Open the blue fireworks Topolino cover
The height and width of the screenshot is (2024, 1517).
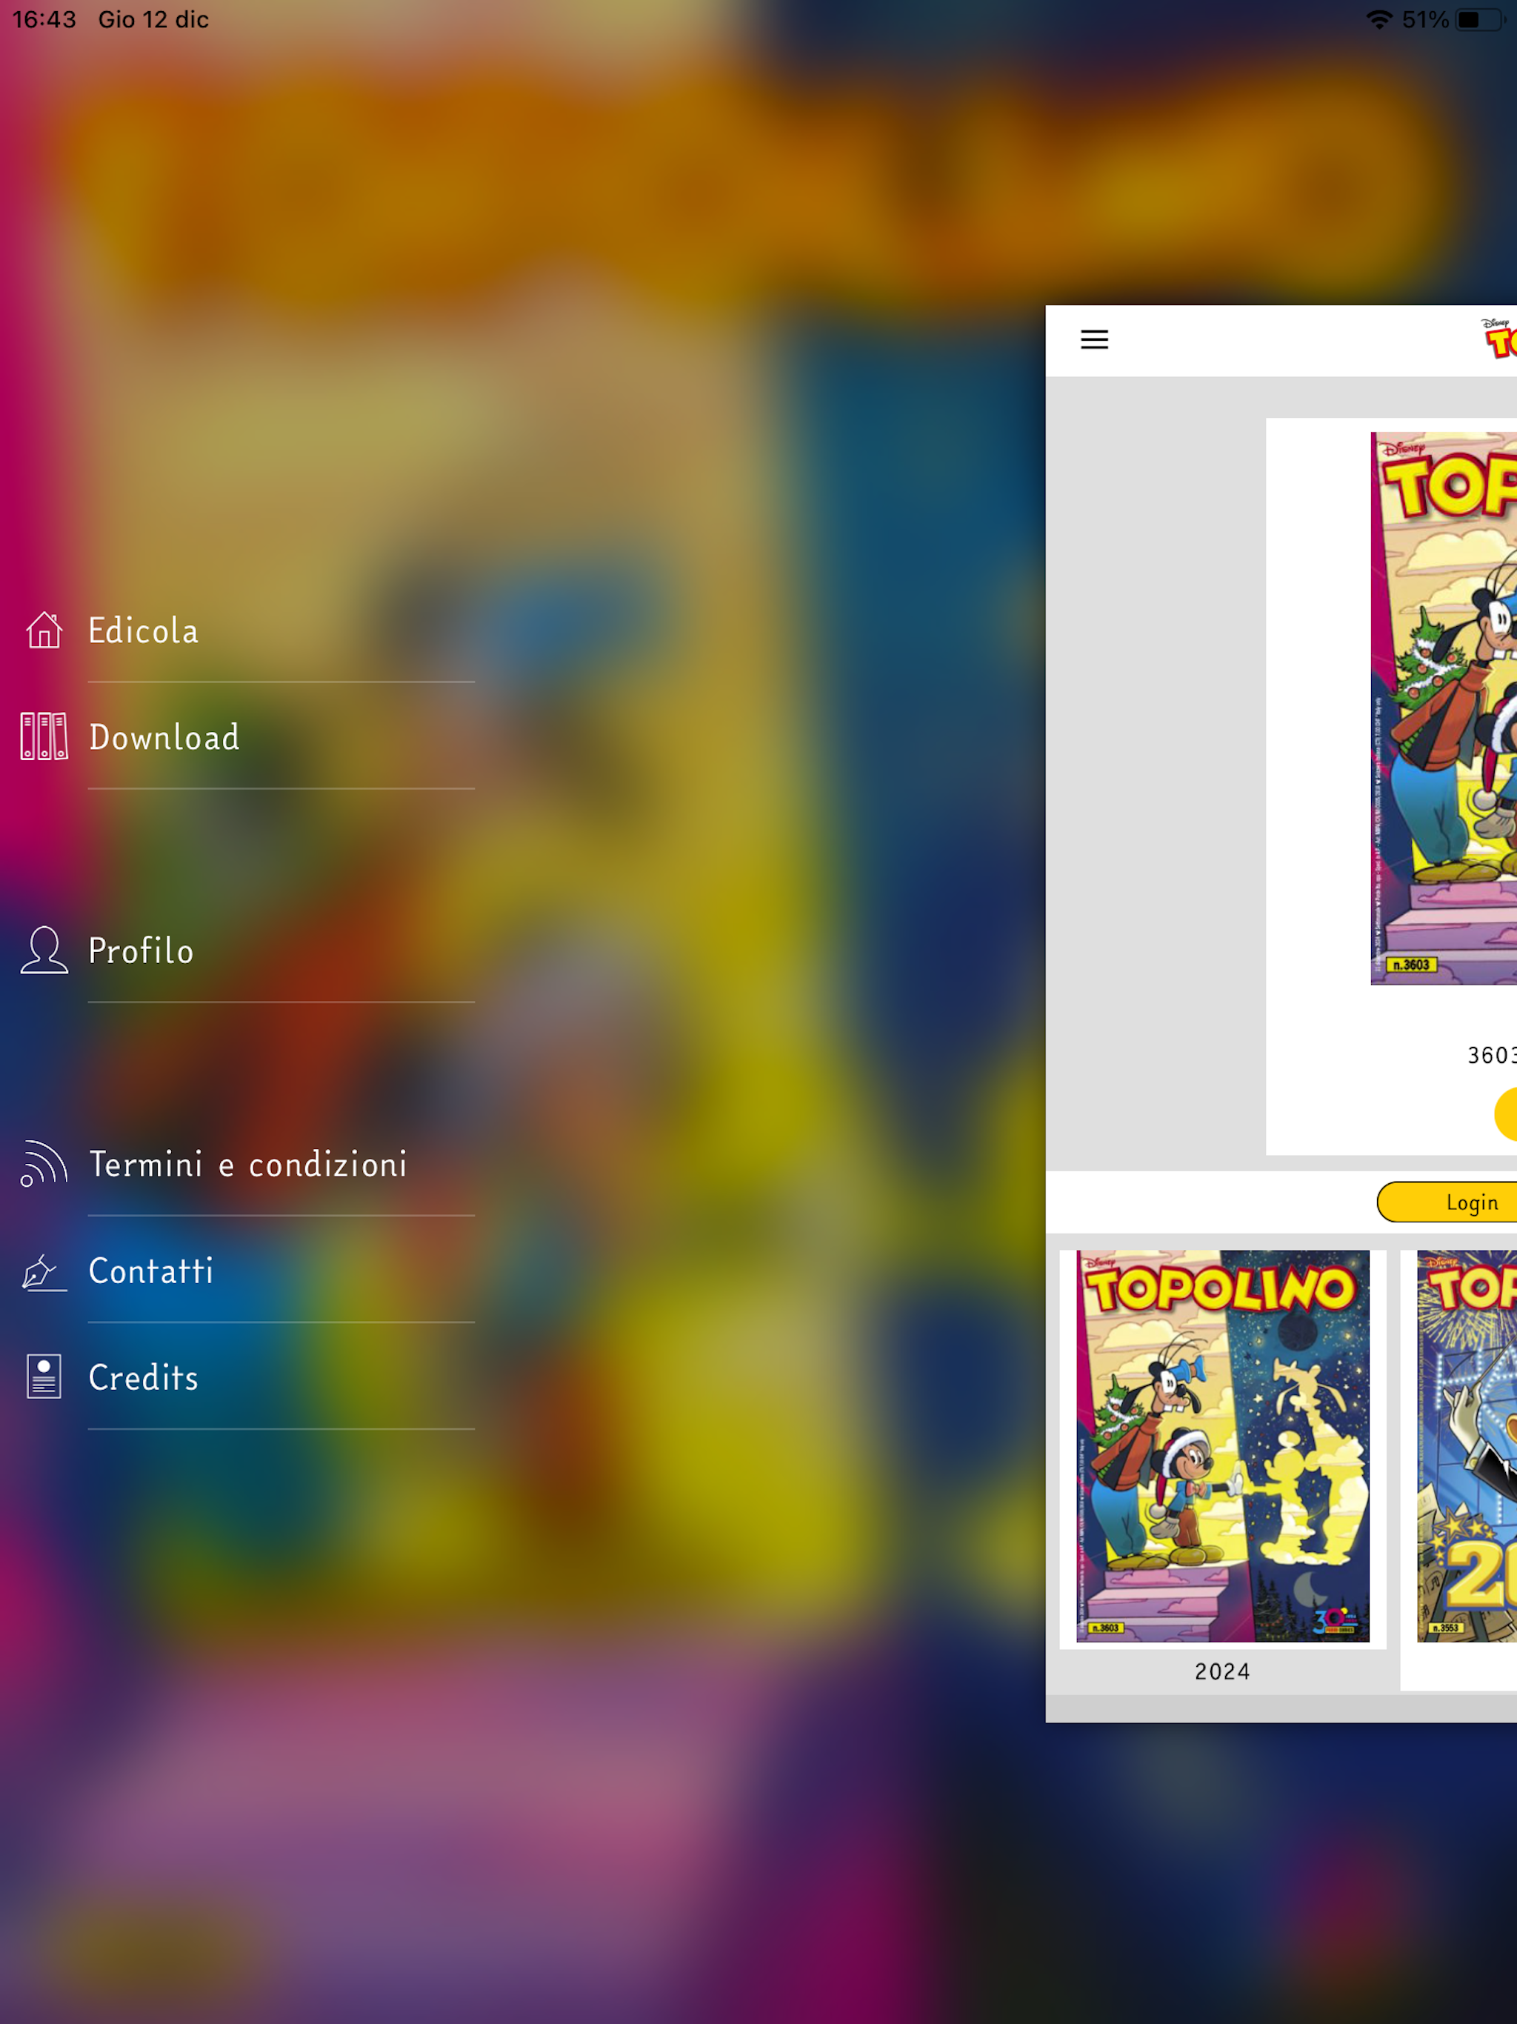click(1467, 1445)
